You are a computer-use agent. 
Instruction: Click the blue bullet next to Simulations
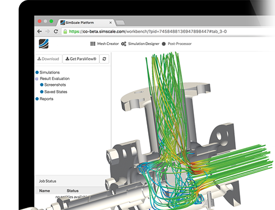37,72
